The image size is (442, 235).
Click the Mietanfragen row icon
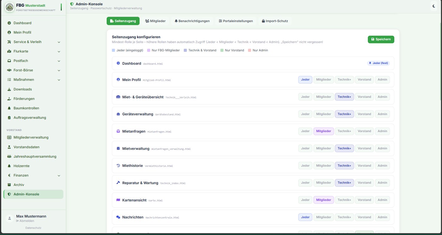118,131
